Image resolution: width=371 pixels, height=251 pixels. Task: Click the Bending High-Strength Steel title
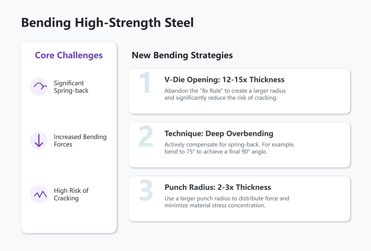click(x=107, y=23)
